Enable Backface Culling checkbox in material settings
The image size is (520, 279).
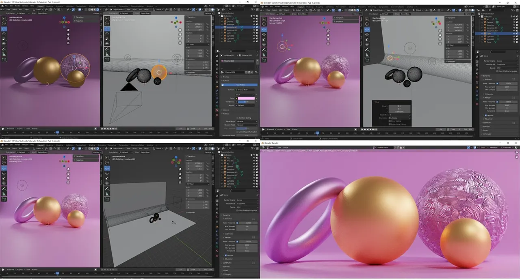click(x=237, y=118)
